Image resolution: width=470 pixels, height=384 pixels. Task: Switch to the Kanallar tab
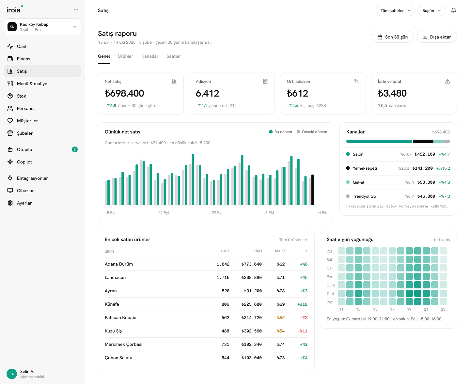pos(150,56)
